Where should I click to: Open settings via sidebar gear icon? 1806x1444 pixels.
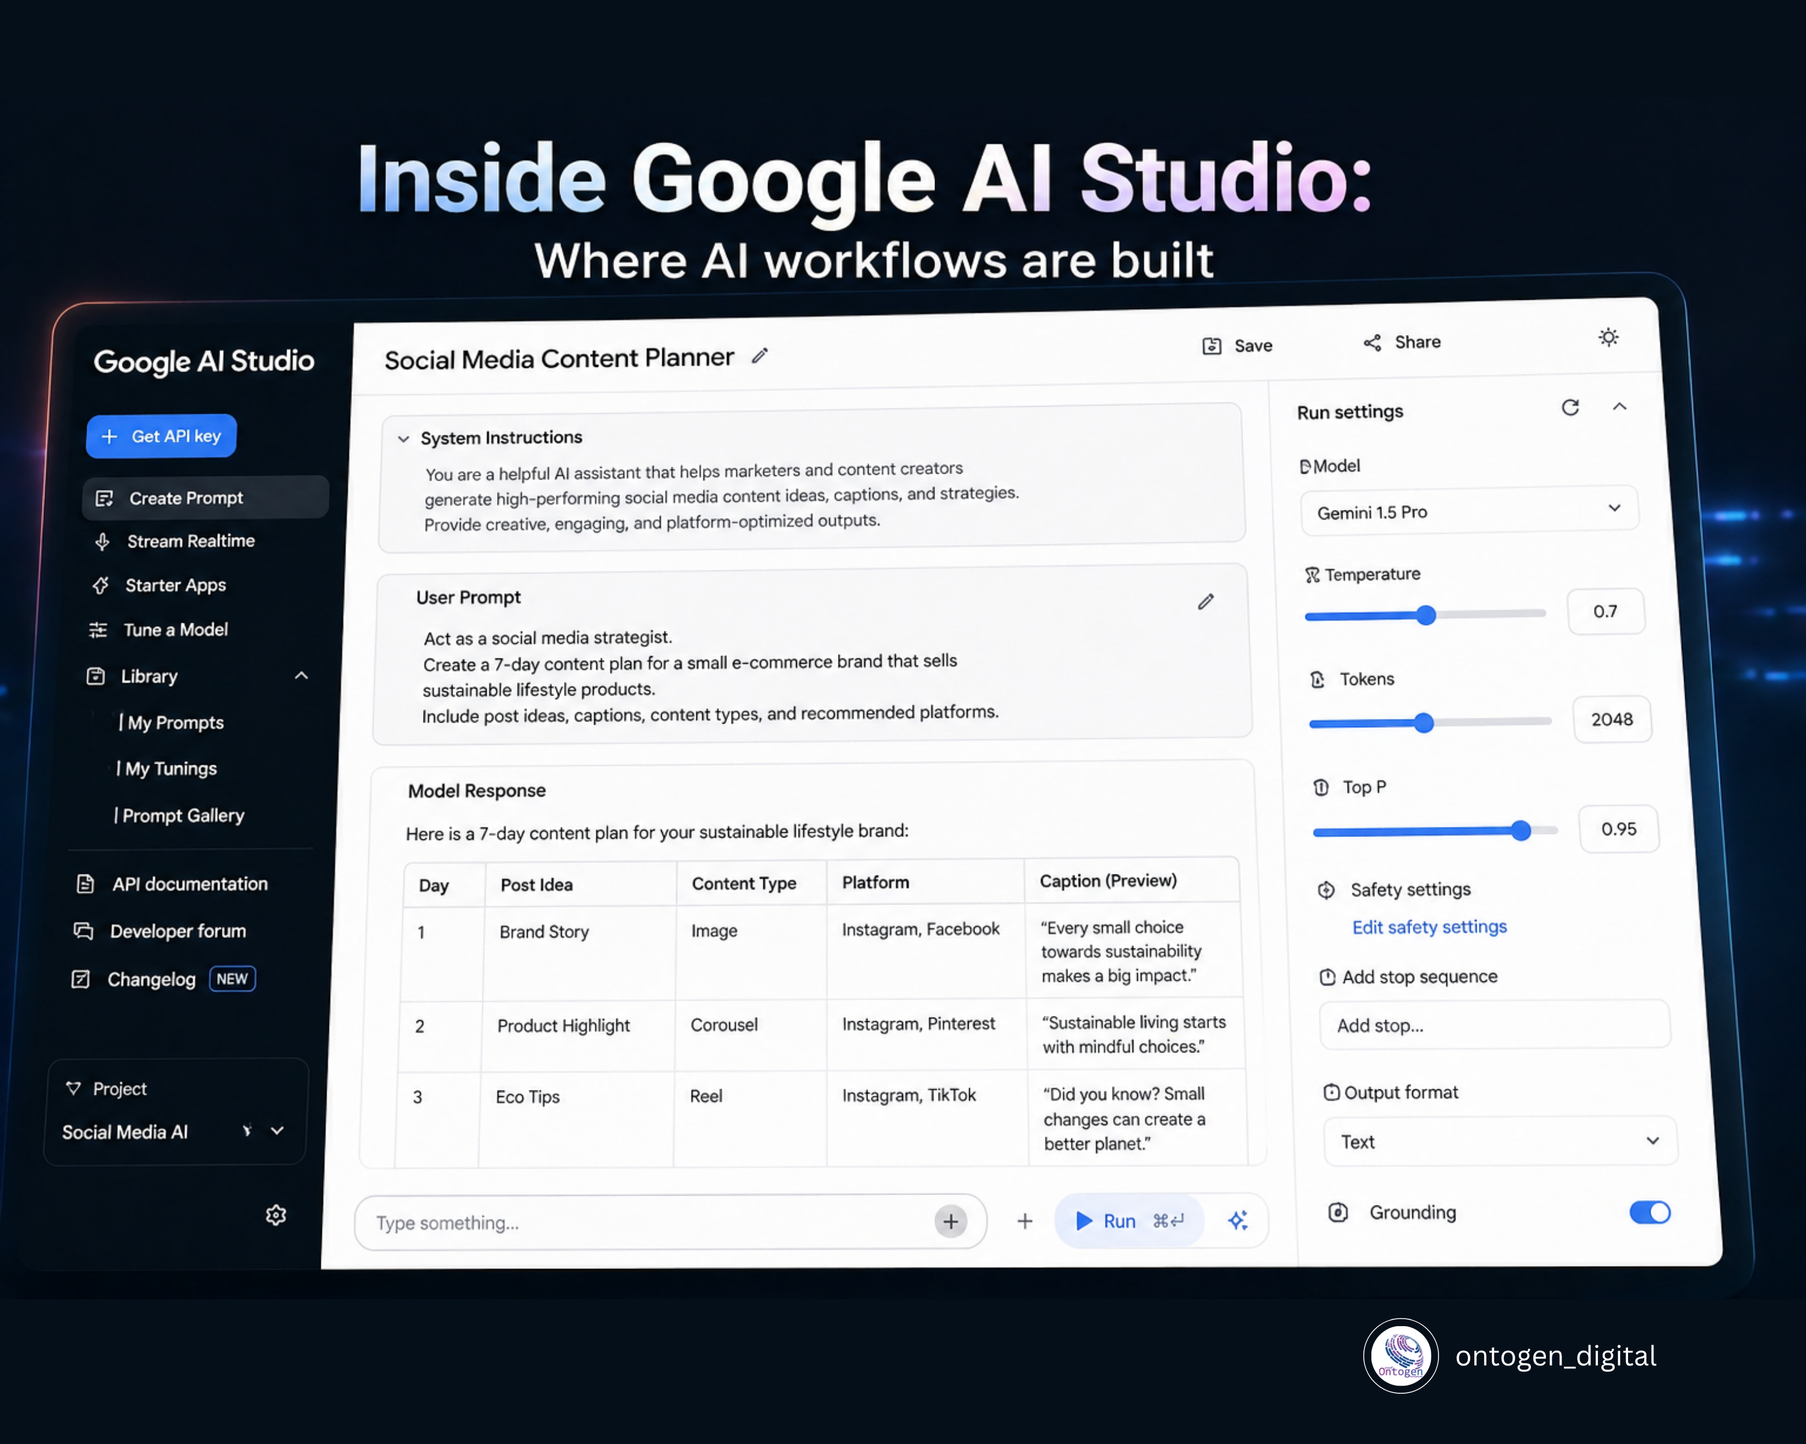276,1215
